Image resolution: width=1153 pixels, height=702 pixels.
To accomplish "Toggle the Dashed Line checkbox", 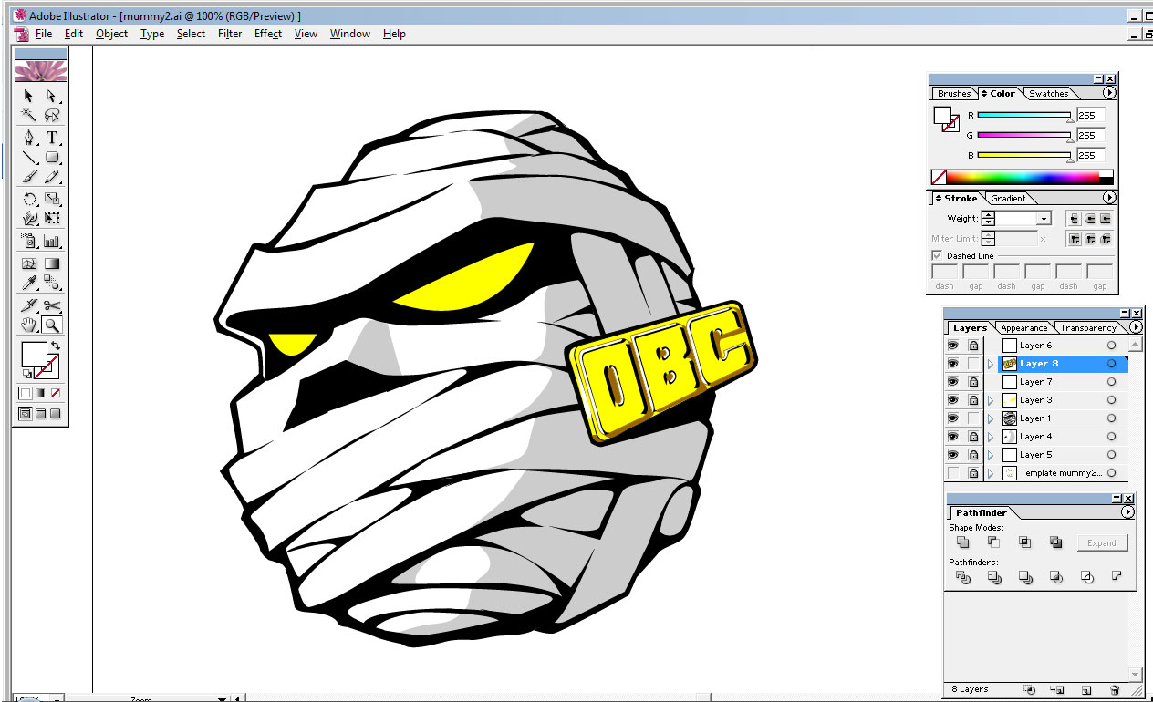I will [x=937, y=256].
